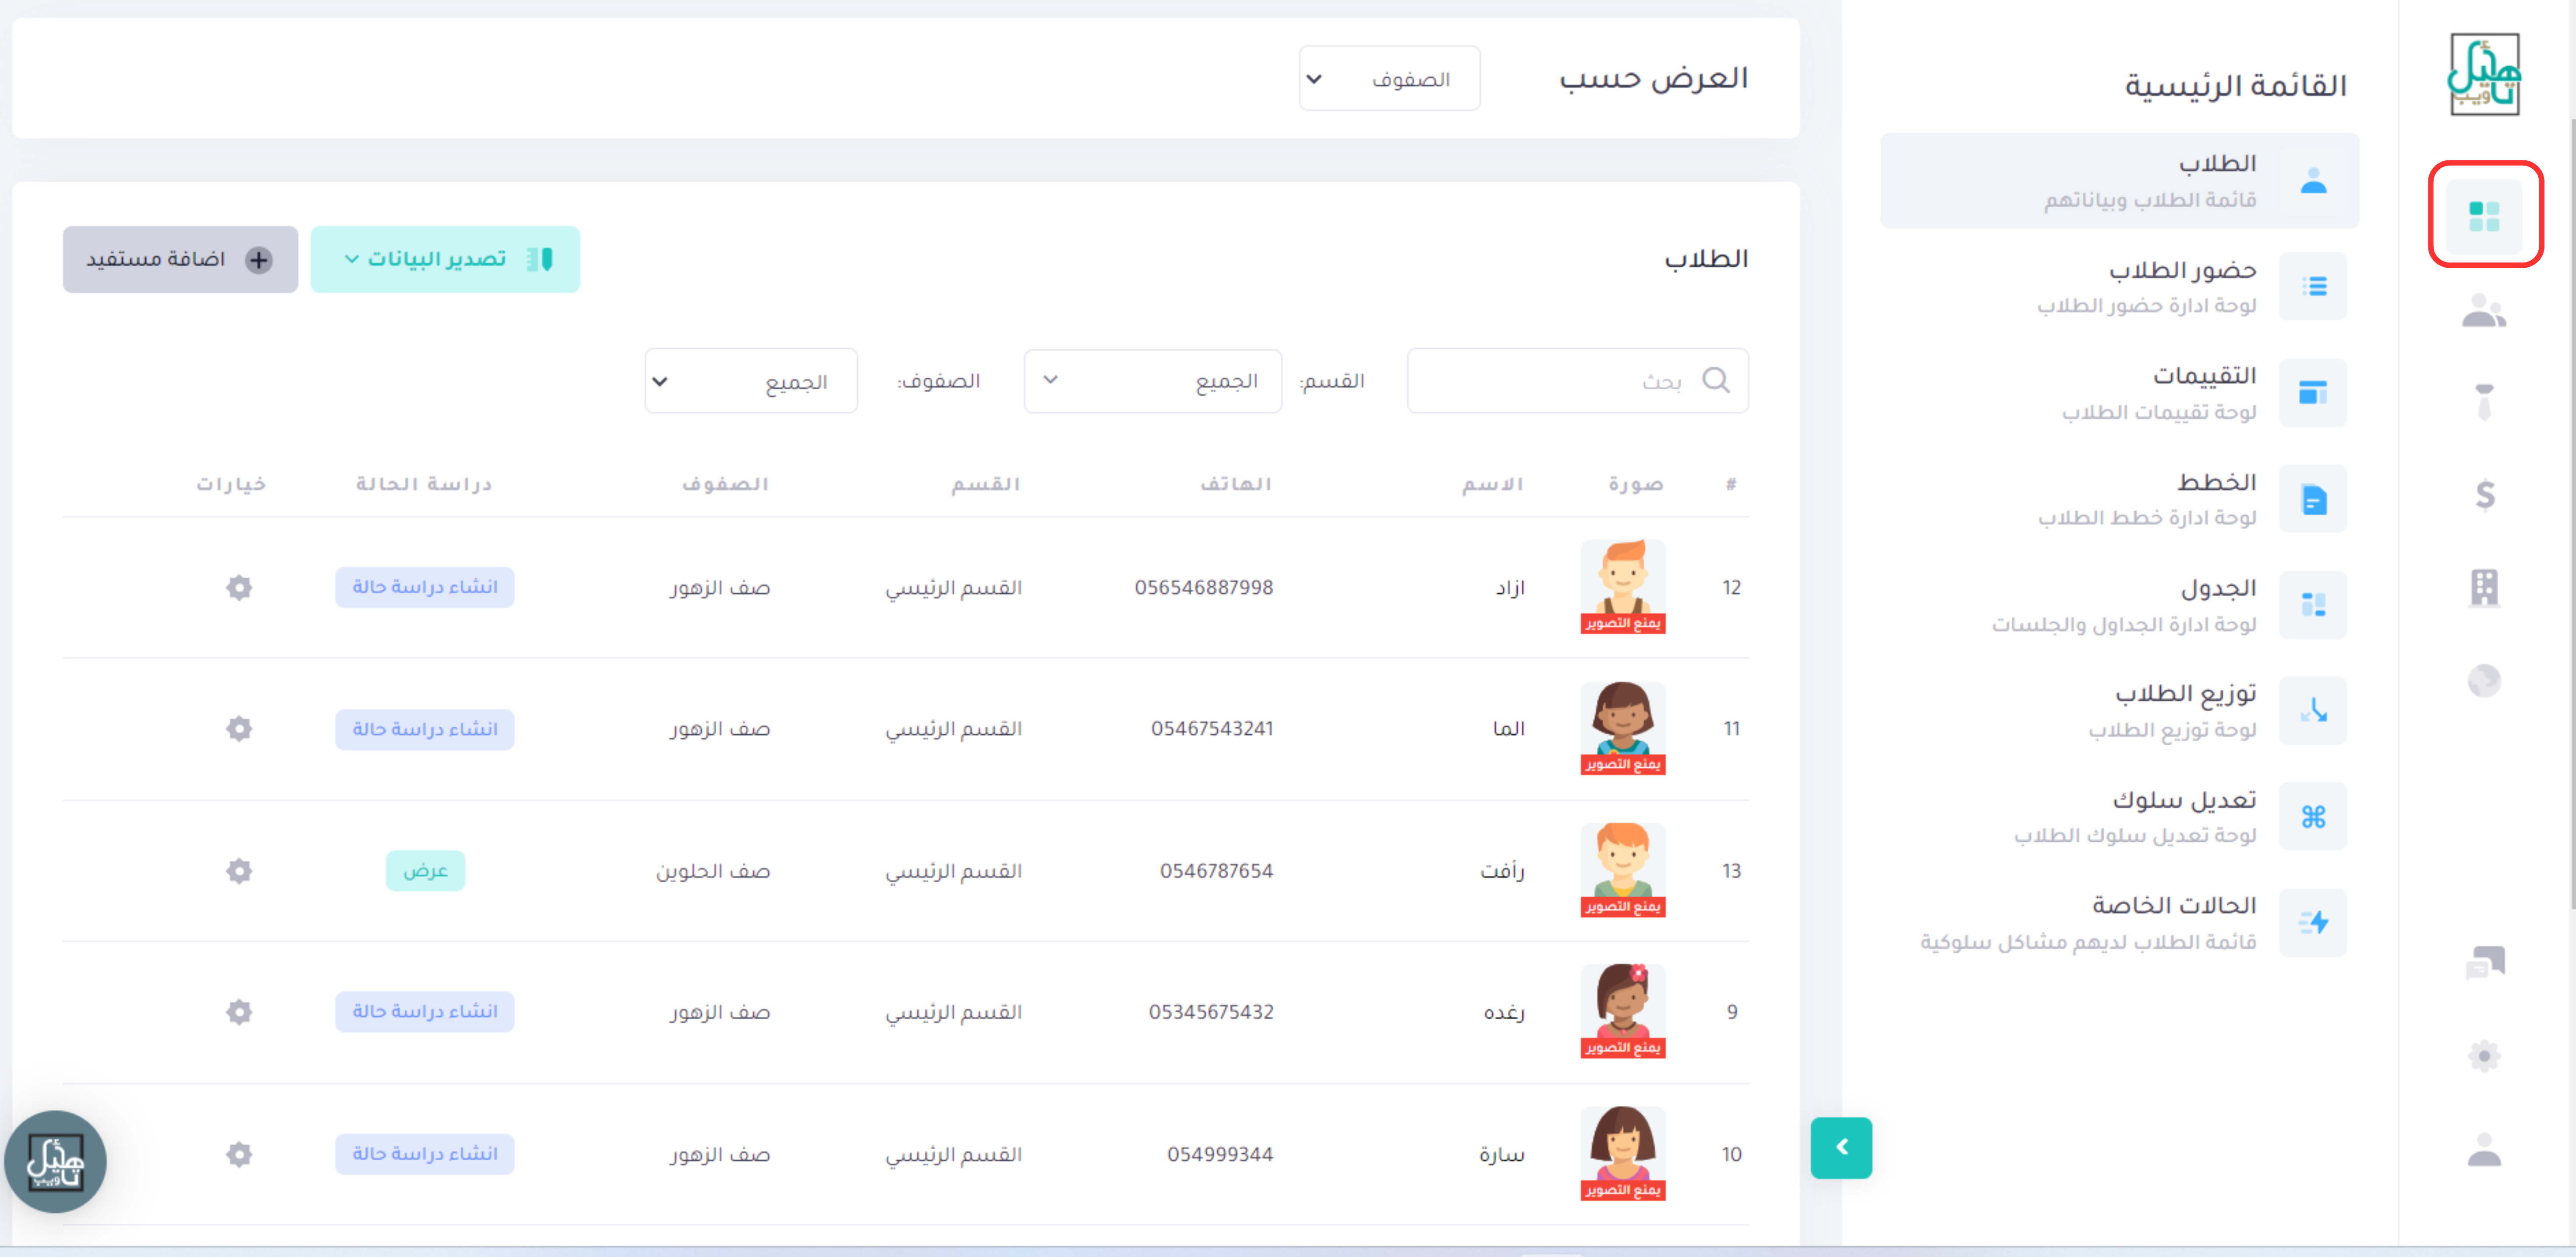
Task: Expand the تصدير البيانات export dropdown
Action: point(445,259)
